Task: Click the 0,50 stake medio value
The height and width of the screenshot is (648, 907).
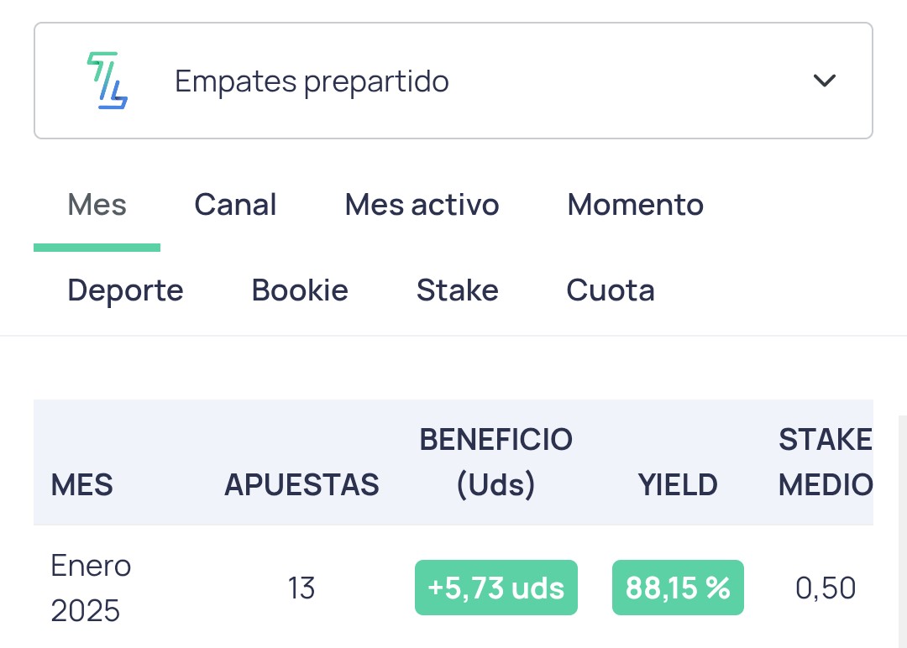Action: pyautogui.click(x=826, y=588)
